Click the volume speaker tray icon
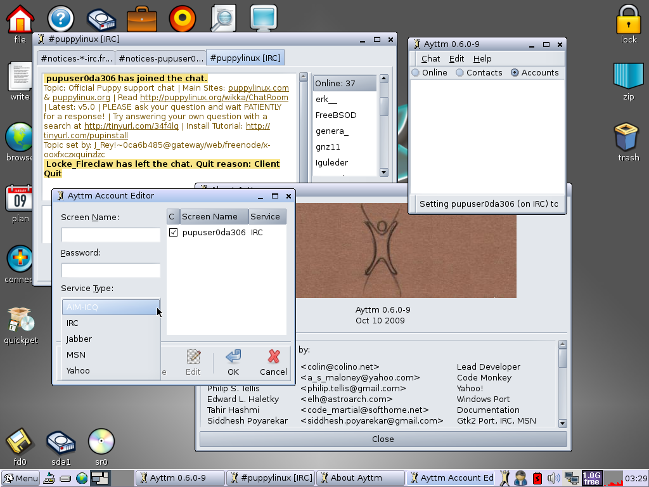This screenshot has width=649, height=487. tap(553, 478)
